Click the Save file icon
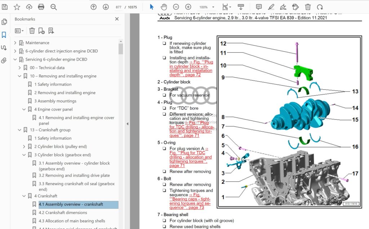 click(x=5, y=7)
